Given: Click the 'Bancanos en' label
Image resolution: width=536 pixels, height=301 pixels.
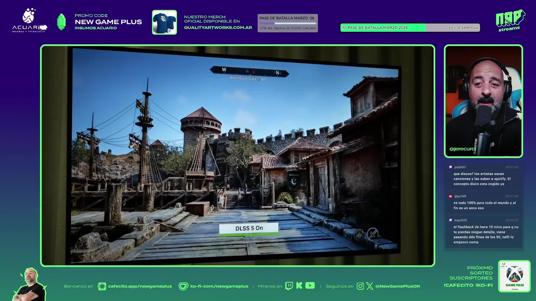Looking at the screenshot, I should [x=78, y=286].
